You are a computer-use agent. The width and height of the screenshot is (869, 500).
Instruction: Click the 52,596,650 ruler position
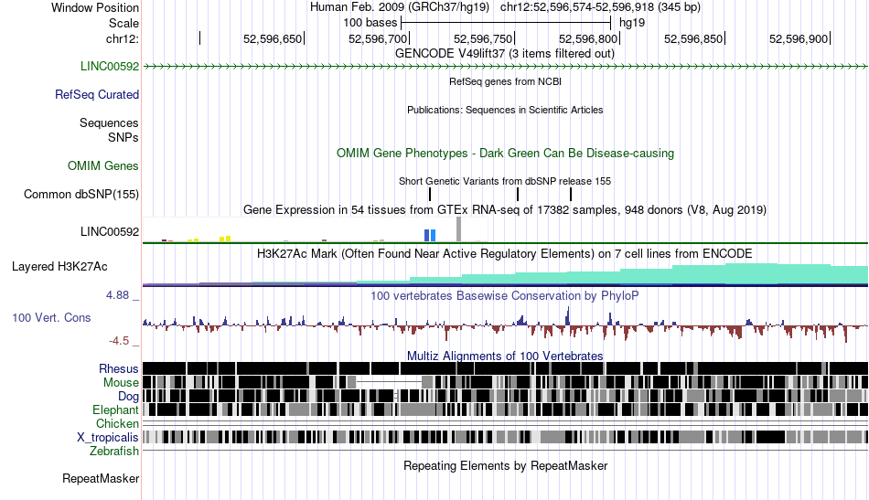click(273, 38)
